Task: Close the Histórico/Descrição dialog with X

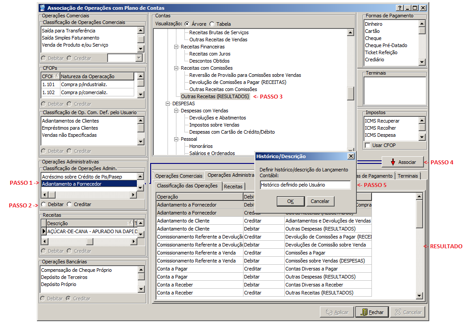Action: (351, 156)
